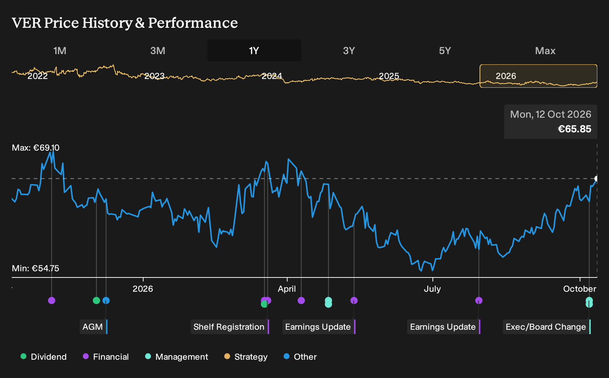This screenshot has width=609, height=378.
Task: Select the 3M range tab
Action: (158, 50)
